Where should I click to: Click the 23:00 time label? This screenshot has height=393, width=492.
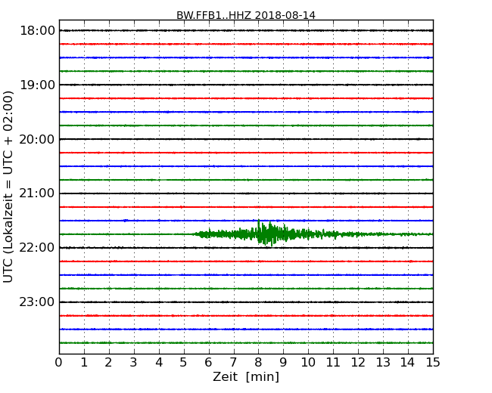click(37, 302)
